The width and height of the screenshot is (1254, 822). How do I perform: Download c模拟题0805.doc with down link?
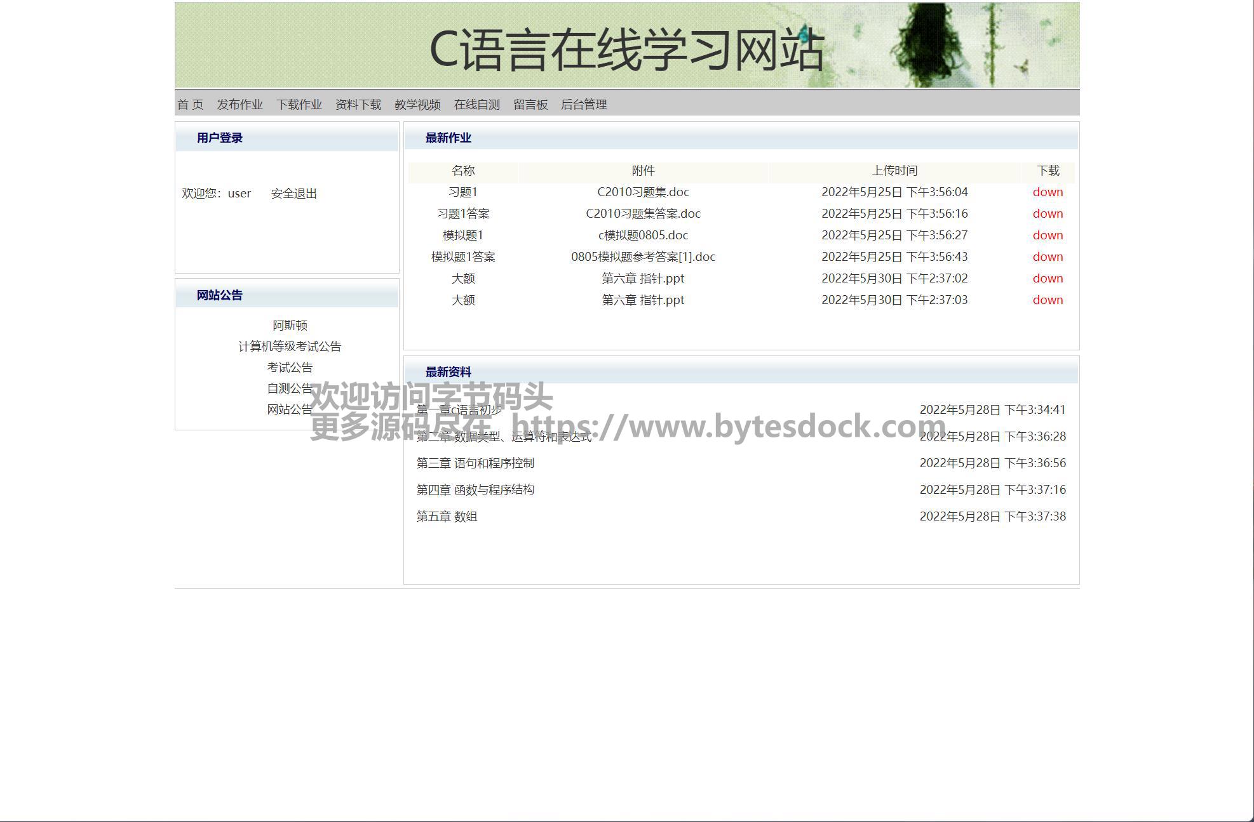[x=1048, y=235]
